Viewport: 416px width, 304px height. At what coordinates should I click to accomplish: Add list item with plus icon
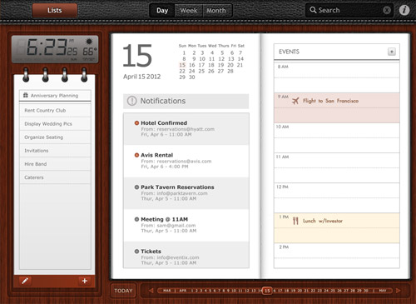[85, 281]
